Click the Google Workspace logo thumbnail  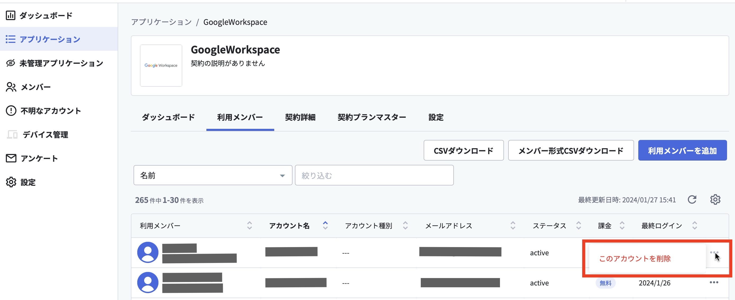[161, 66]
